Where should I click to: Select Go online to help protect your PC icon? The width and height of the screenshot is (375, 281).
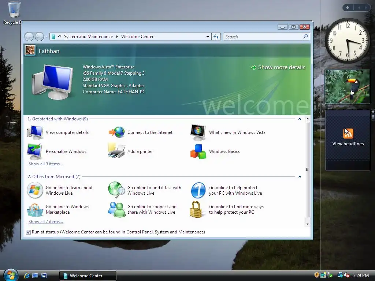(x=198, y=190)
